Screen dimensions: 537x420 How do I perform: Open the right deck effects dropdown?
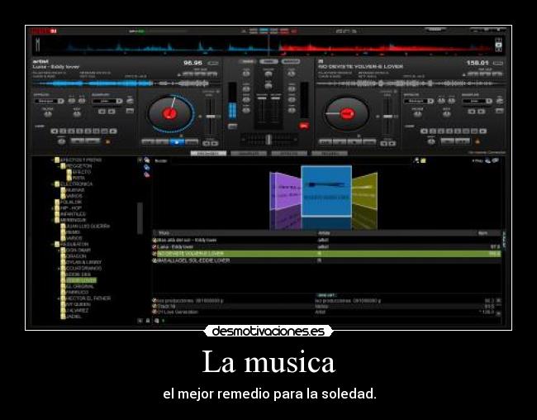[430, 101]
